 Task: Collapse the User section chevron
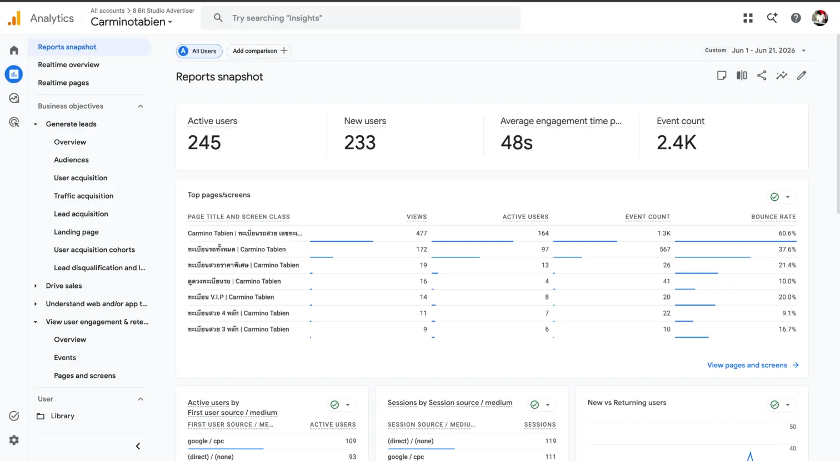141,399
